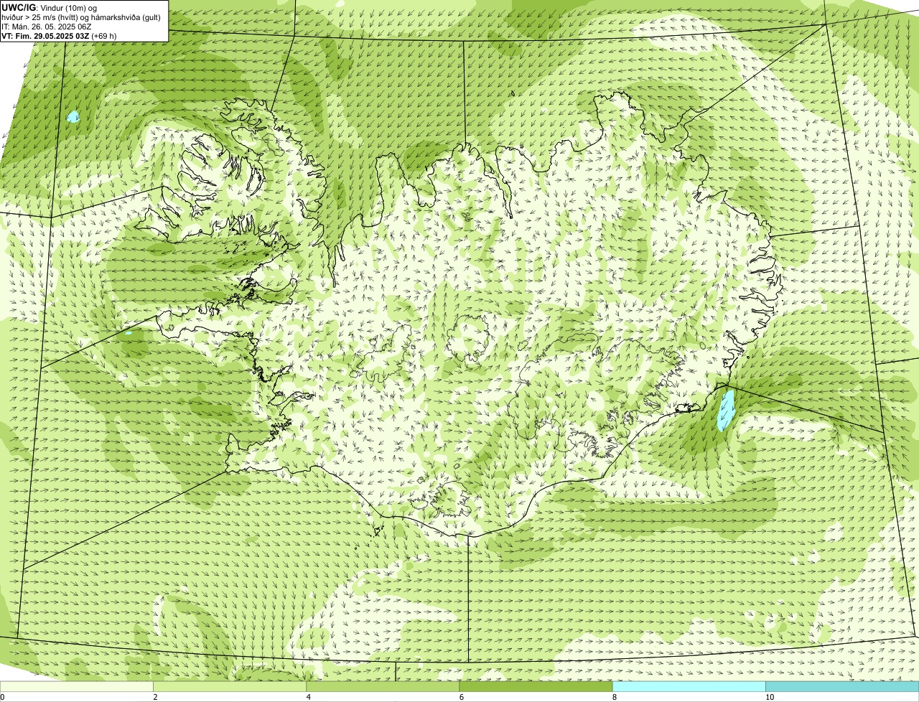This screenshot has height=702, width=919.
Task: Click the small cyan wind patch in the northwest sea
Action: point(73,116)
